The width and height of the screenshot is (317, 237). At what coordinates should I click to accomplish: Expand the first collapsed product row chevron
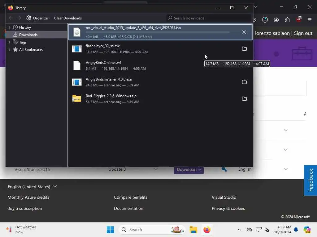pyautogui.click(x=285, y=130)
